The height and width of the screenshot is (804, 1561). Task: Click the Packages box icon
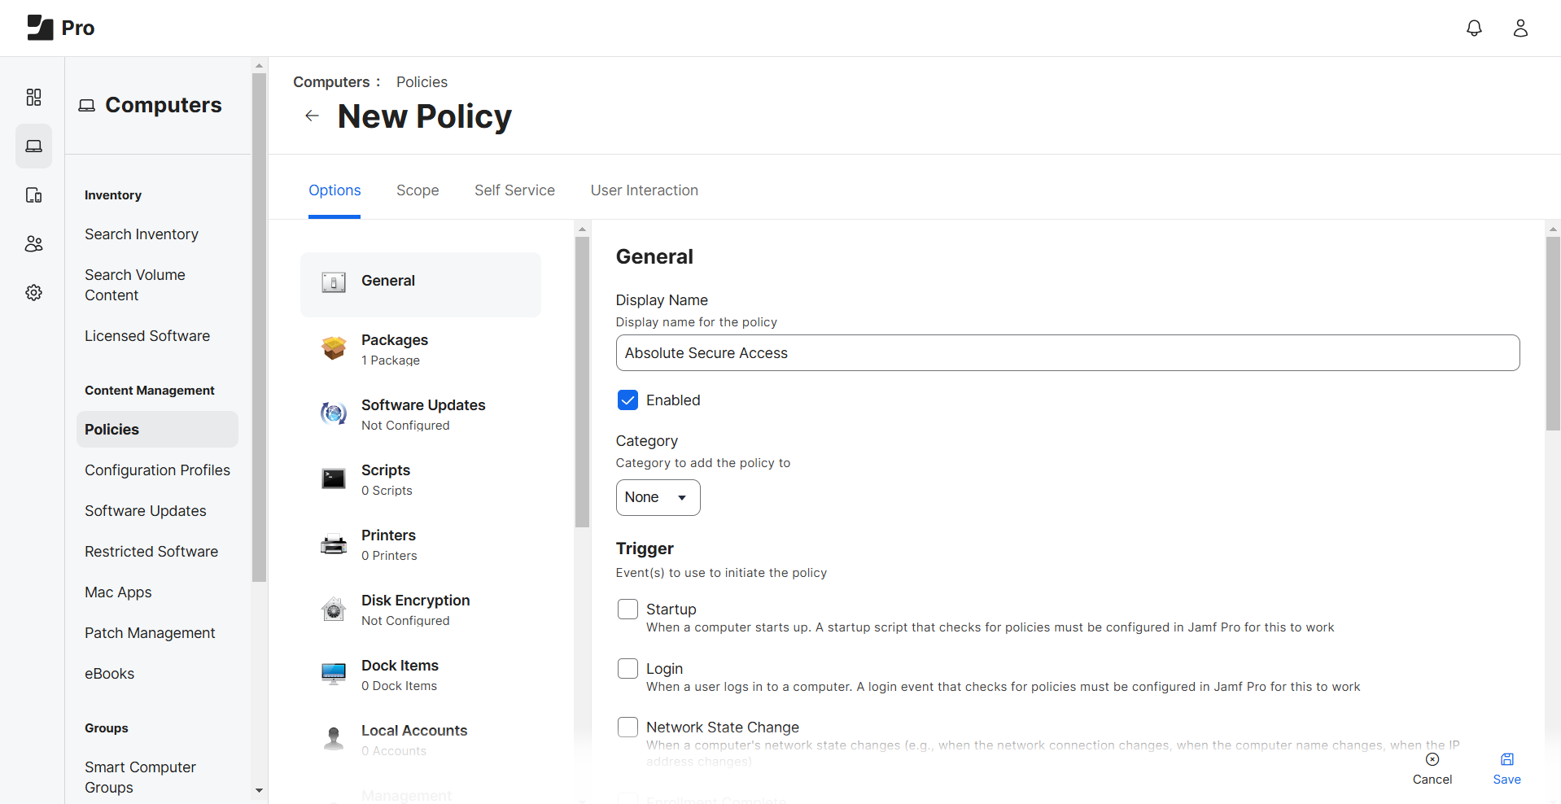(334, 347)
